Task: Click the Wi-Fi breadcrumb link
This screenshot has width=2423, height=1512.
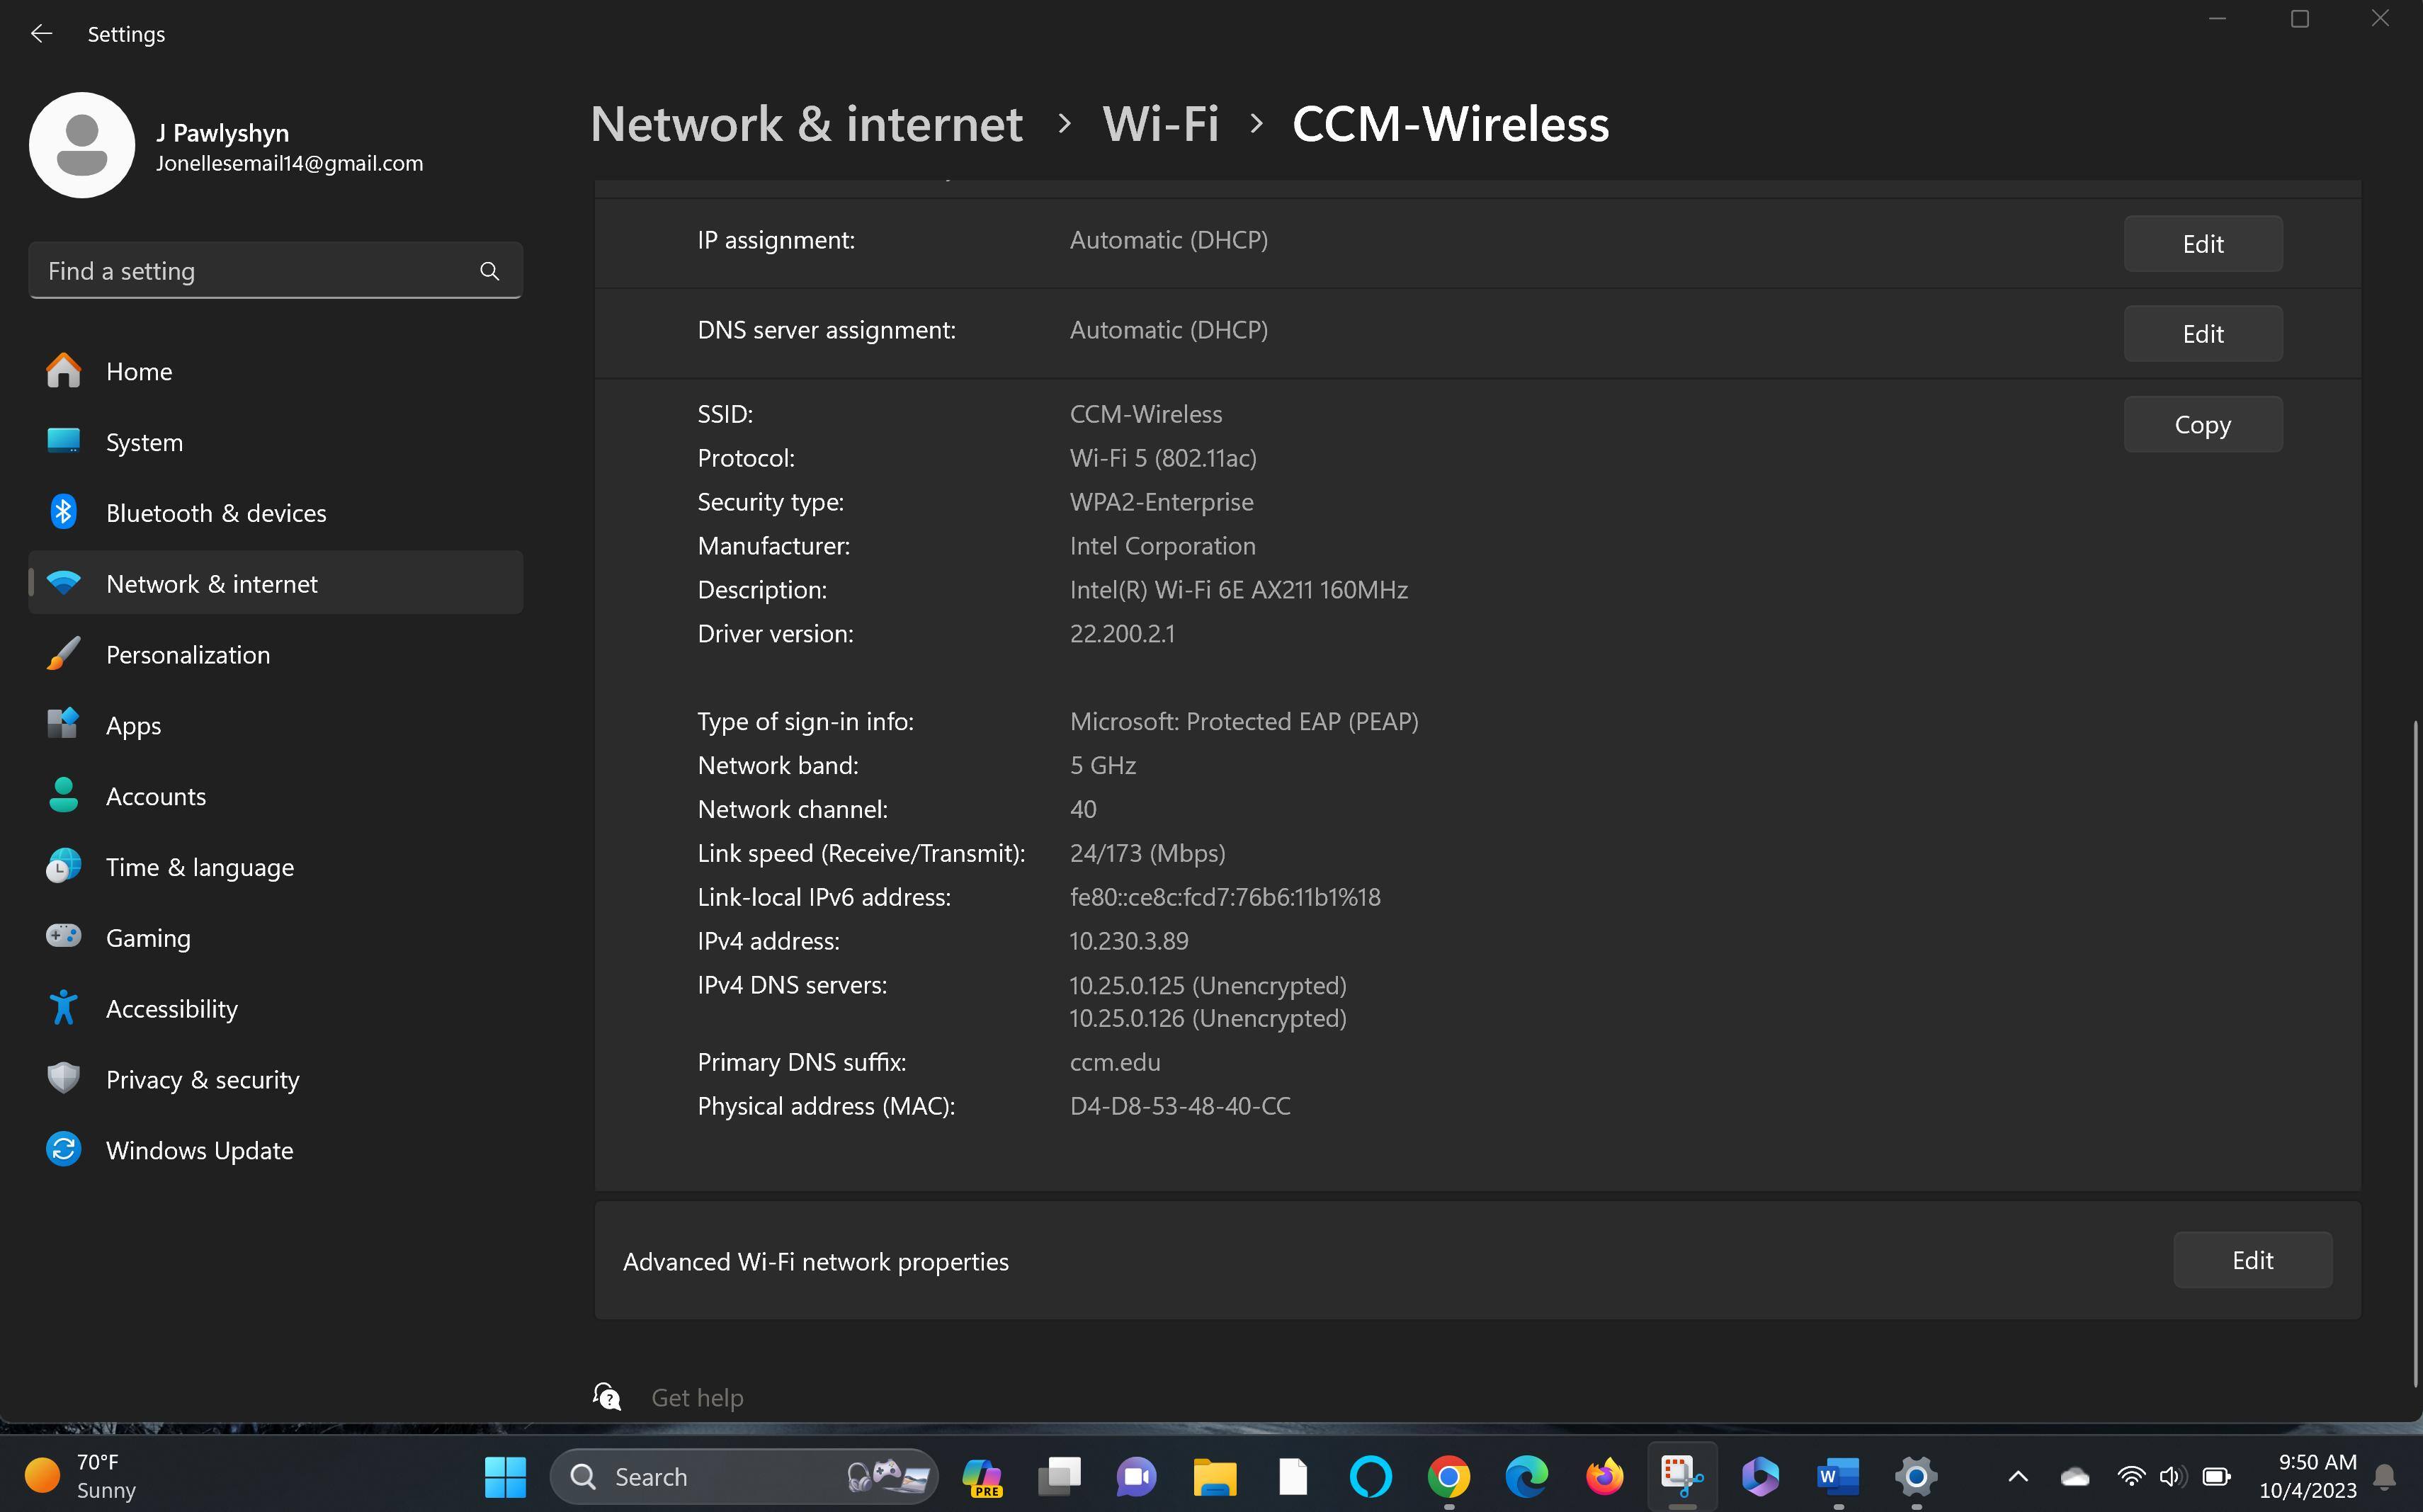Action: pyautogui.click(x=1160, y=124)
